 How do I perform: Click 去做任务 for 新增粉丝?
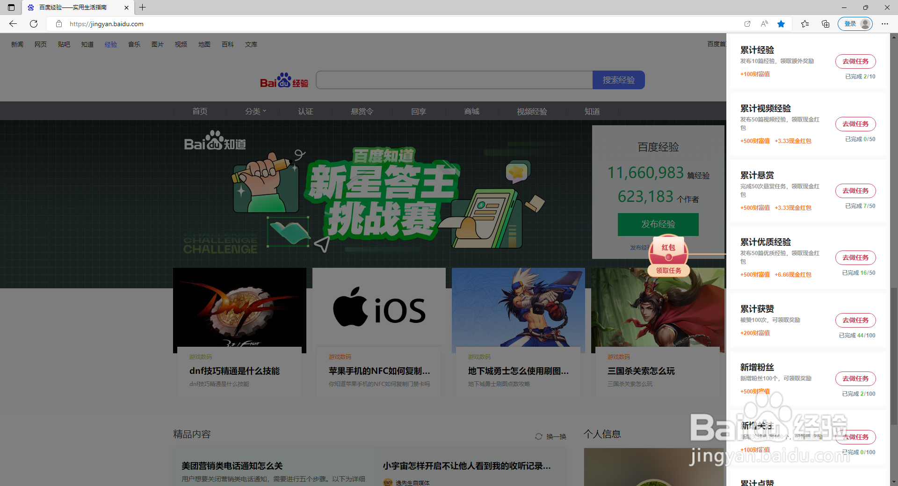[855, 379]
